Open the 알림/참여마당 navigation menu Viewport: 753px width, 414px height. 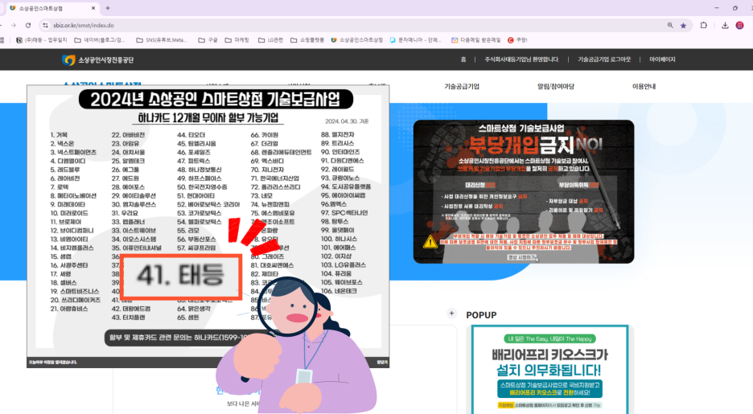tap(556, 86)
